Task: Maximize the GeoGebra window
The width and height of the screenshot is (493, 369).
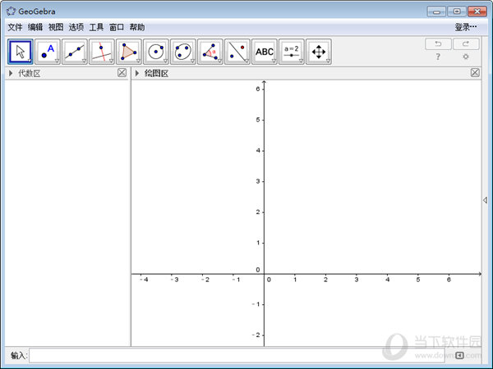Action: tap(457, 11)
